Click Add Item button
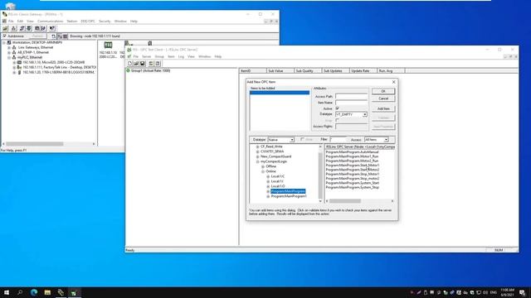This screenshot has width=531, height=298. 383,108
